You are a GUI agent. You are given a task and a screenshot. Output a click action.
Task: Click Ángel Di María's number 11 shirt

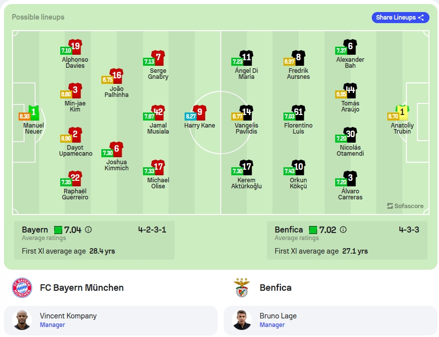coord(246,58)
